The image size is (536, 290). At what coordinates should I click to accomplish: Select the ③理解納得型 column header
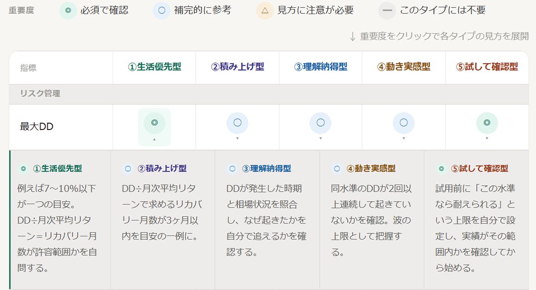(x=321, y=67)
